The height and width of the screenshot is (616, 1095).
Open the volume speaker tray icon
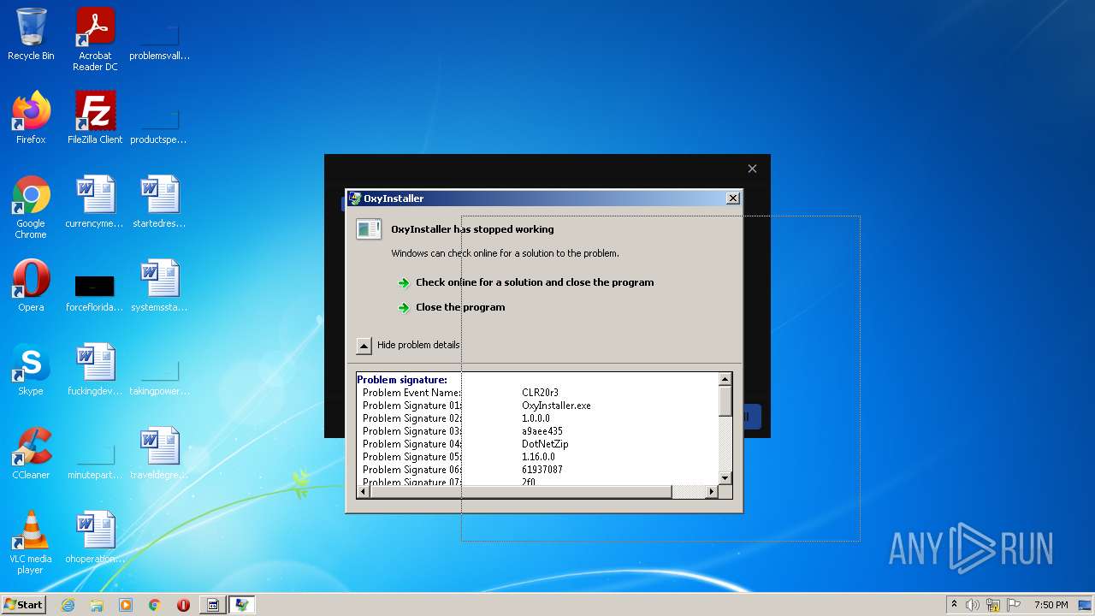(973, 605)
